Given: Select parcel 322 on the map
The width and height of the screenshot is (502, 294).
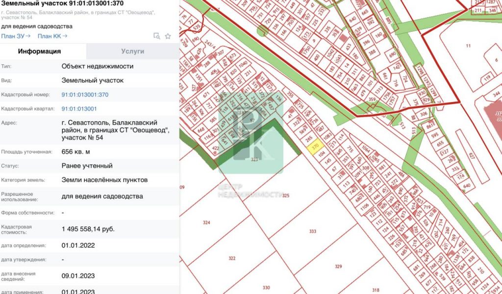Looking at the screenshot, I should 232,258.
